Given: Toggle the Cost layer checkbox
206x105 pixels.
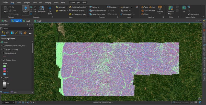Looking at the screenshot, I should [4, 78].
